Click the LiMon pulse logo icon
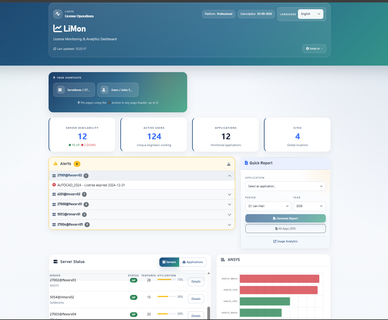The height and width of the screenshot is (320, 388). point(58,14)
